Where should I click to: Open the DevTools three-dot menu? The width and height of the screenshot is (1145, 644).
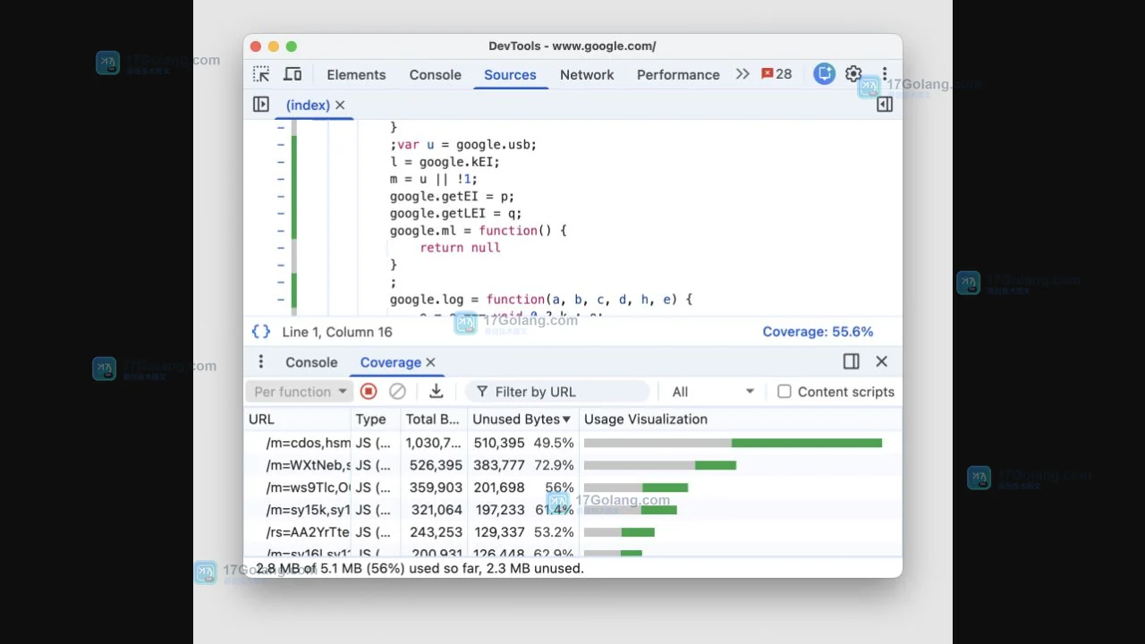[x=885, y=74]
